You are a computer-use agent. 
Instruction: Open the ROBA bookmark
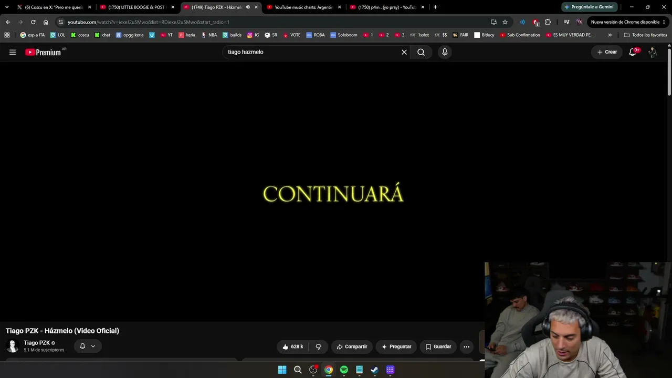316,35
